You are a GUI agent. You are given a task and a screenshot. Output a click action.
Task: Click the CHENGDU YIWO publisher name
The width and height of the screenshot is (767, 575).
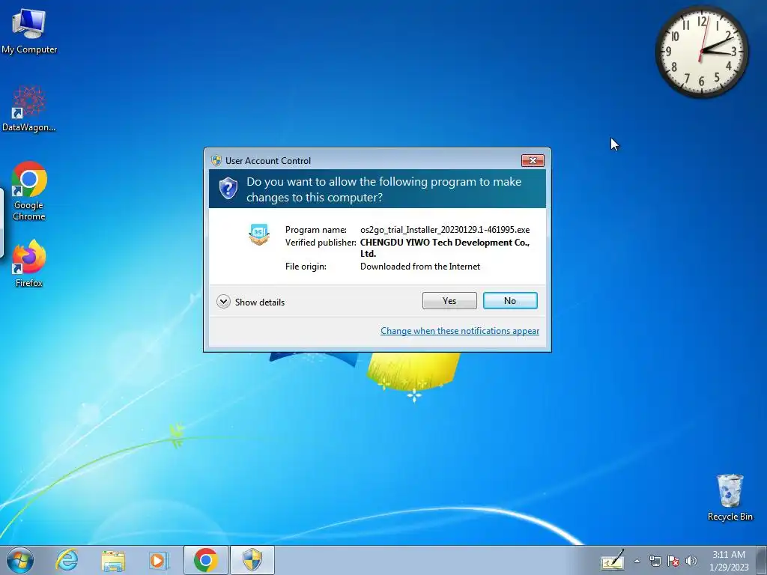pos(445,248)
